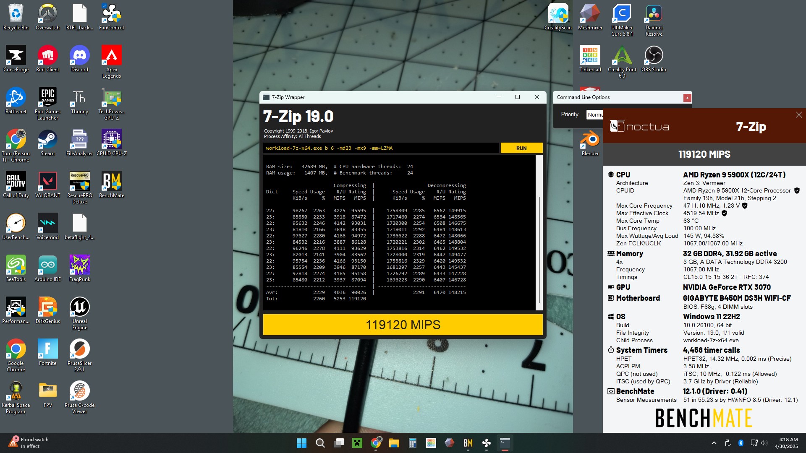This screenshot has width=806, height=453.
Task: Open Battle.net desktop icon
Action: pos(16,102)
